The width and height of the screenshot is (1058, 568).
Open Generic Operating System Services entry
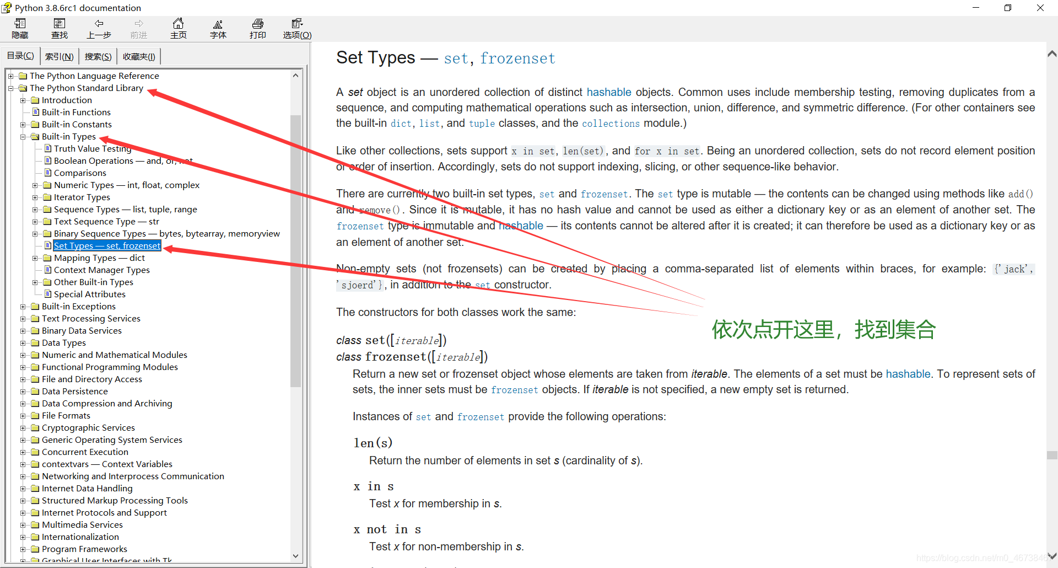pos(112,440)
